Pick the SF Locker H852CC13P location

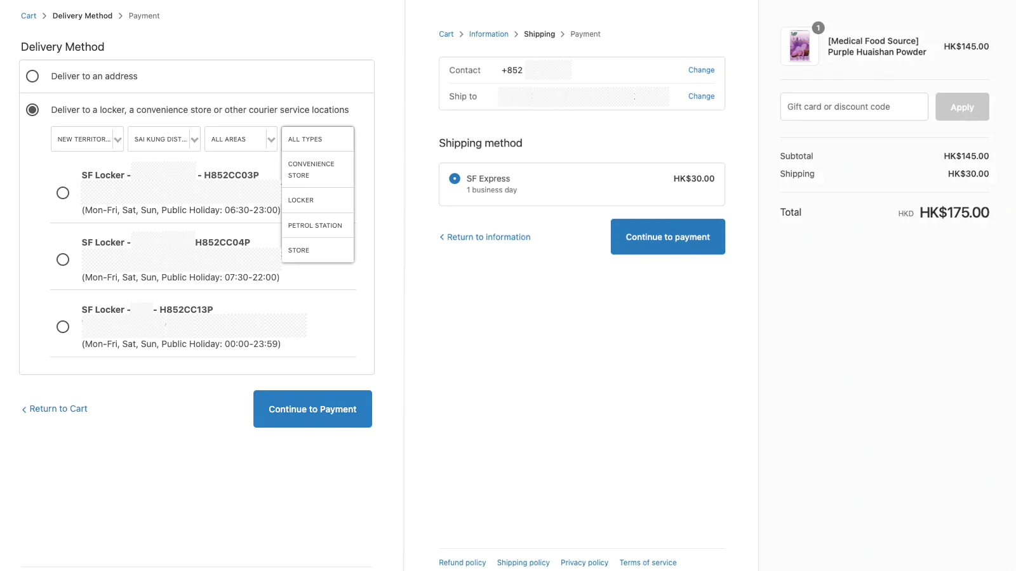(62, 327)
